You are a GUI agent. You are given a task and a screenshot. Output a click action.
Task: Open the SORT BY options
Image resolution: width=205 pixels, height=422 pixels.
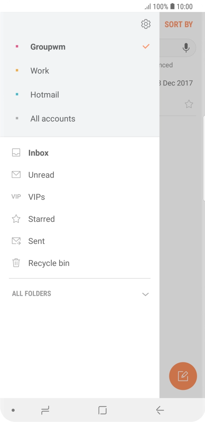click(179, 24)
